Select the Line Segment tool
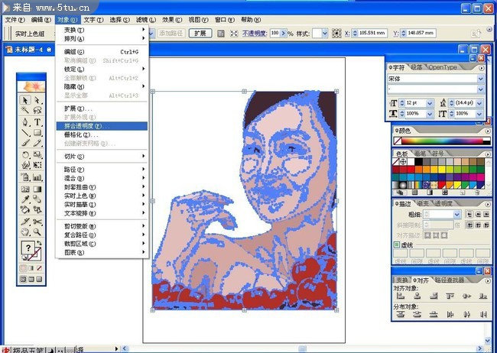Viewport: 497px width, 353px height. coord(25,132)
